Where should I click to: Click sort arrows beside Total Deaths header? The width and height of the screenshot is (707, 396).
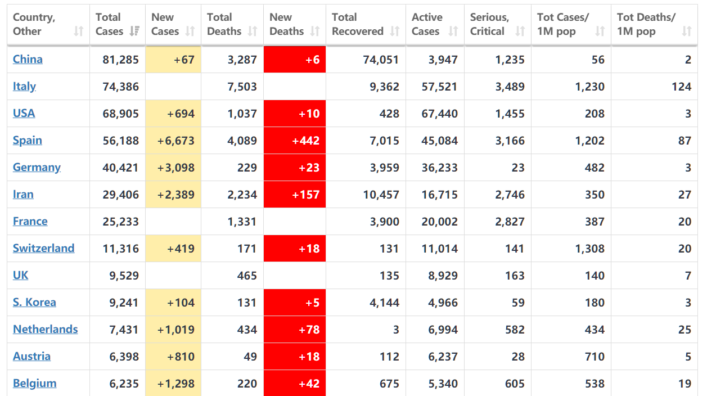253,31
